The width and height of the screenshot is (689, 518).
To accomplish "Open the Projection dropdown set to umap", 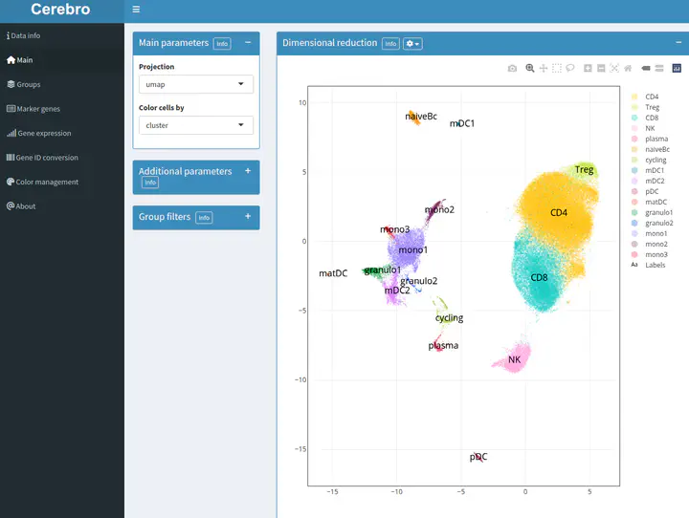I will pyautogui.click(x=196, y=84).
